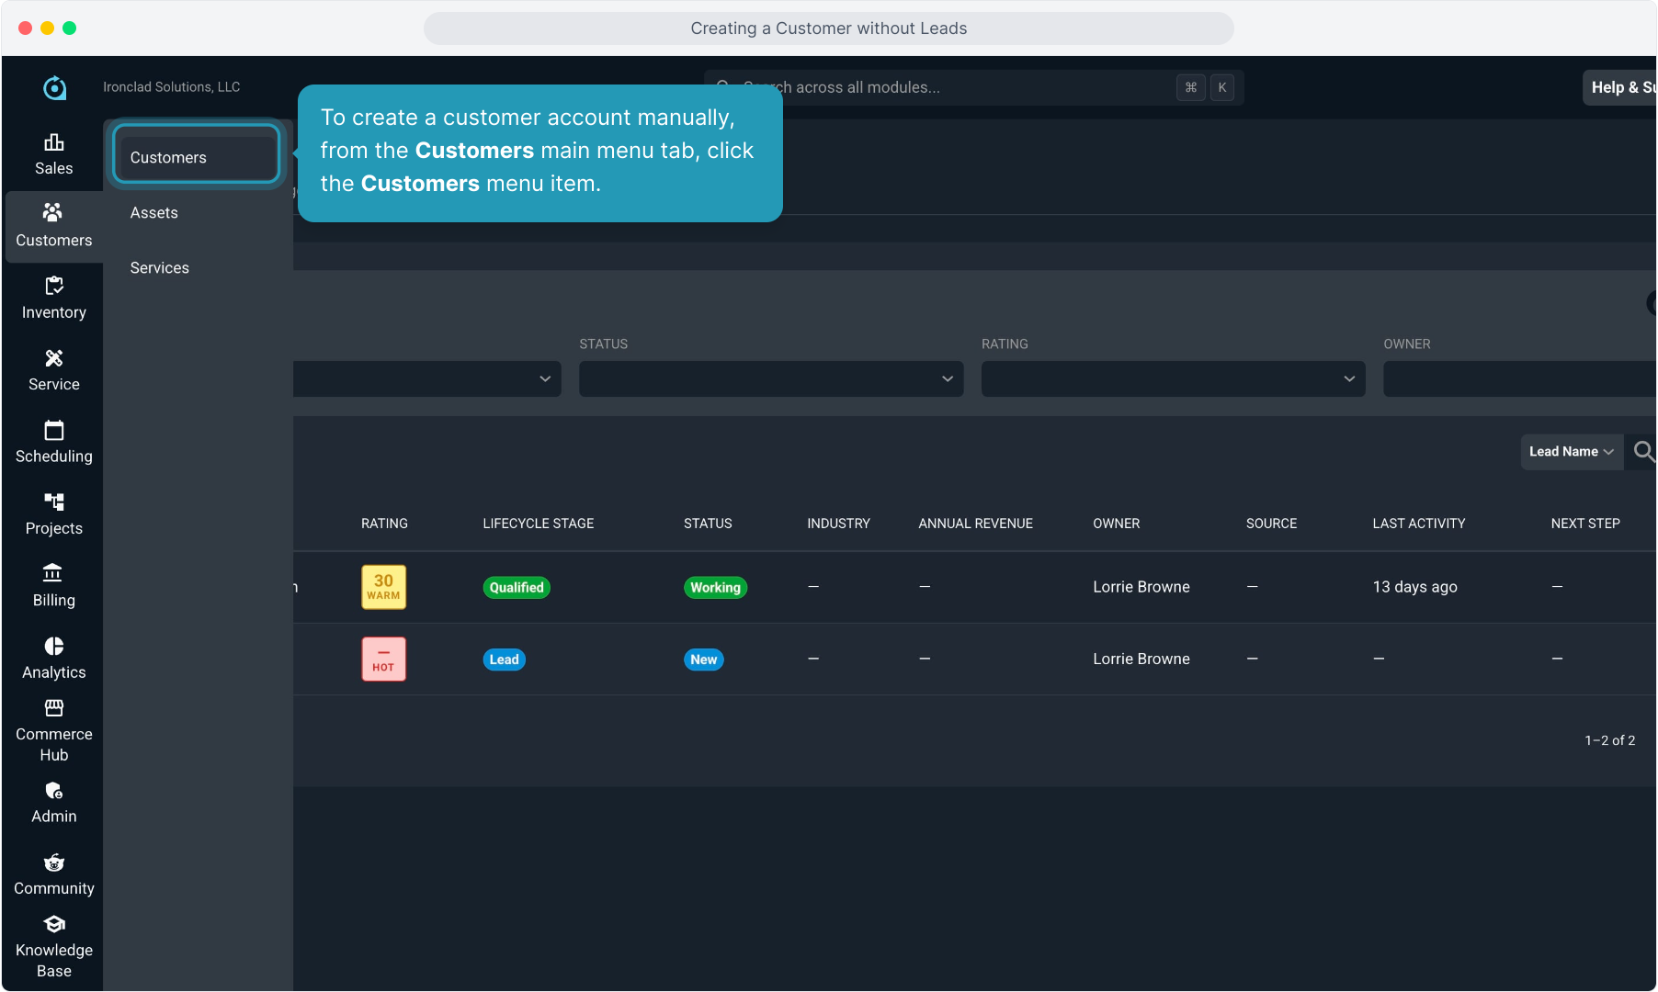Click Lorrie Browne in the Lead row
The width and height of the screenshot is (1658, 992).
(1141, 659)
